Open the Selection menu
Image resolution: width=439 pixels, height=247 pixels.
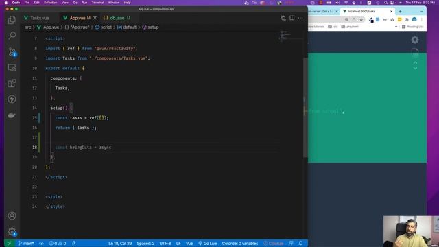pyautogui.click(x=50, y=3)
